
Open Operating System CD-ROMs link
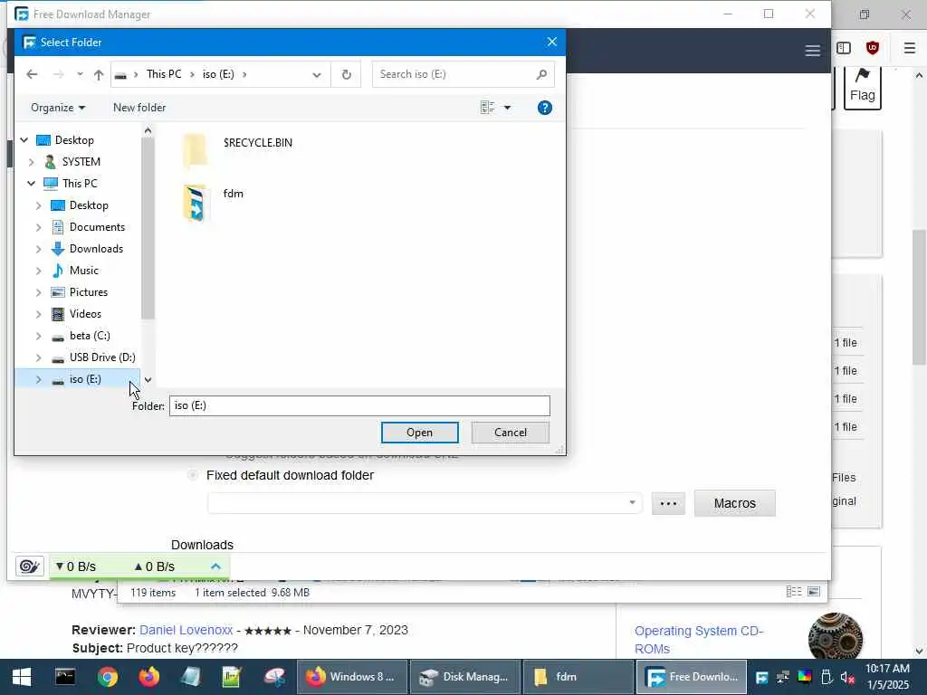[698, 640]
